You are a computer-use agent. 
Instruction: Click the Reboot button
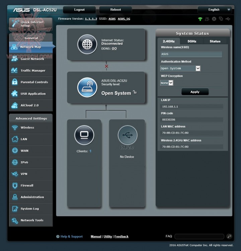pyautogui.click(x=115, y=10)
